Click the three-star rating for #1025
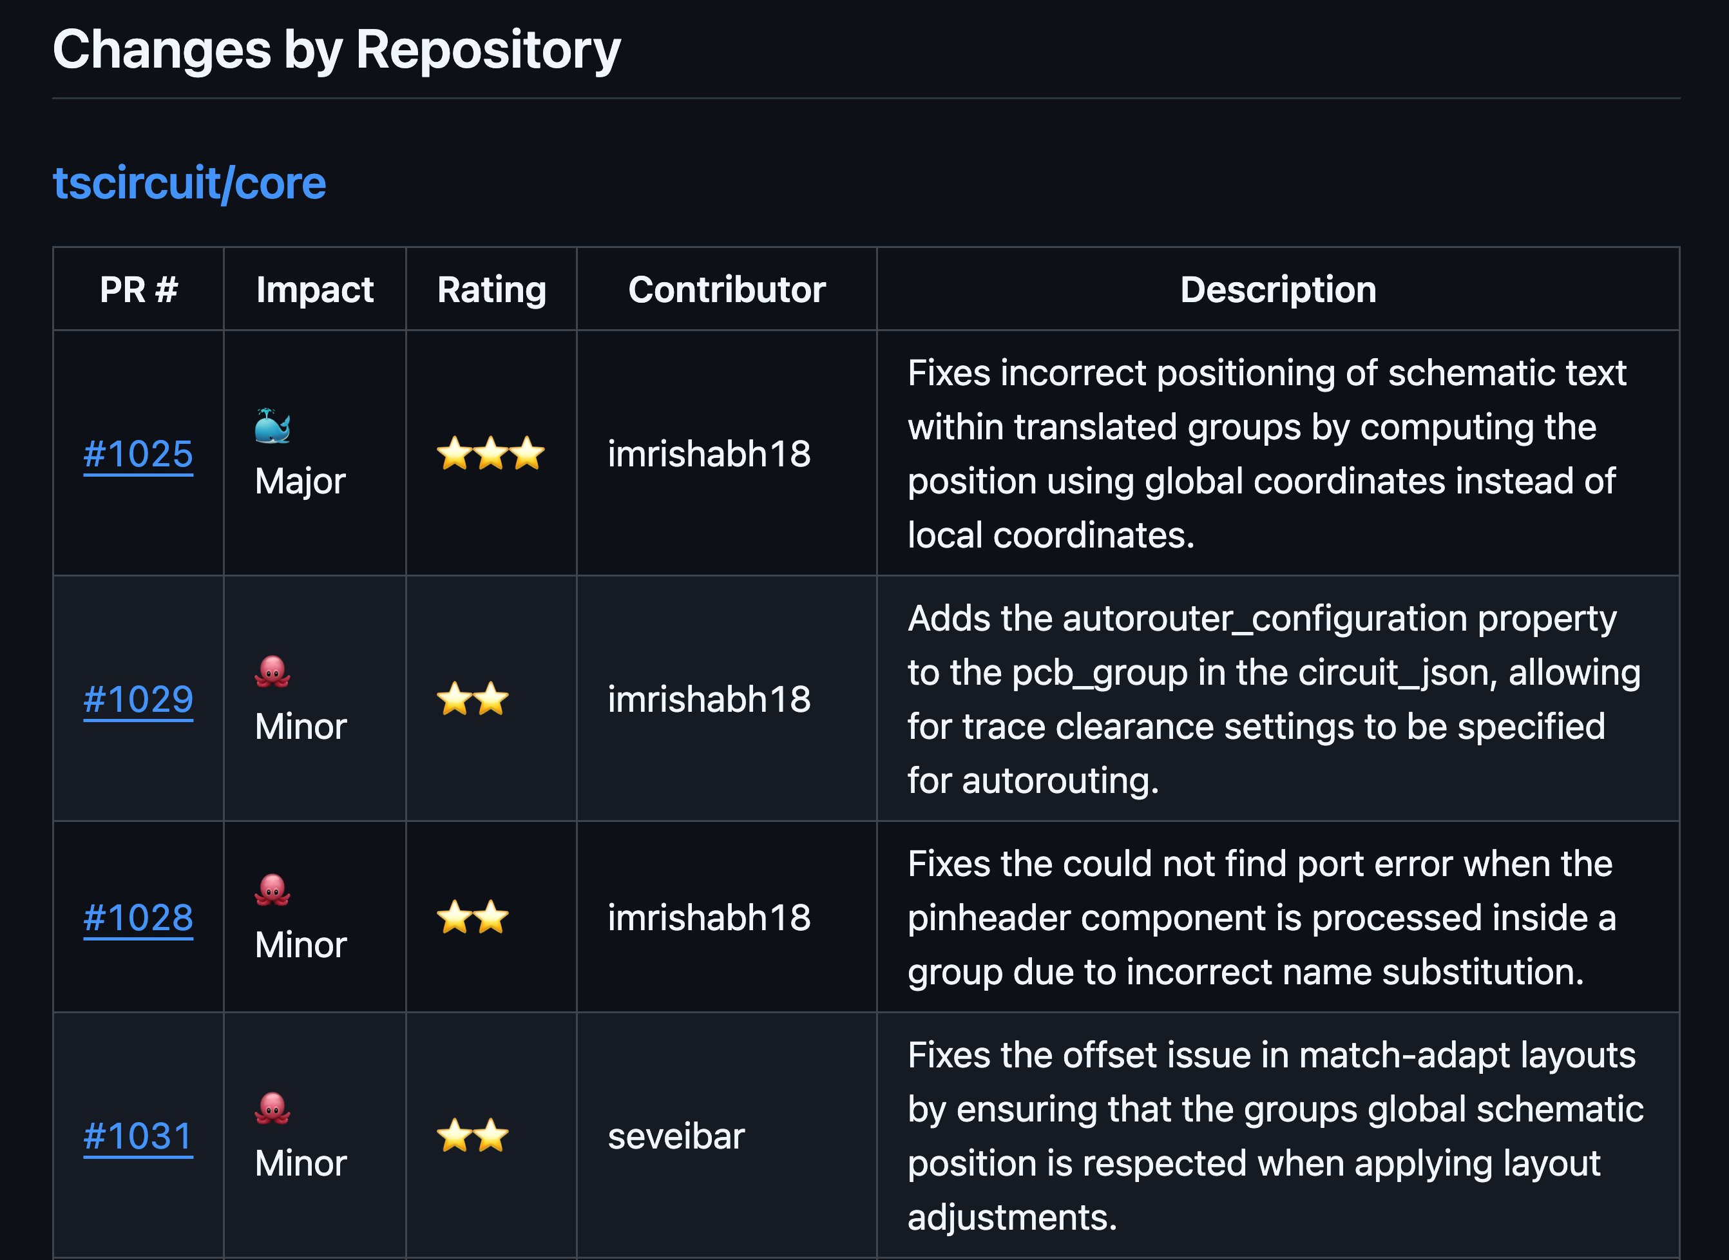 pyautogui.click(x=490, y=453)
